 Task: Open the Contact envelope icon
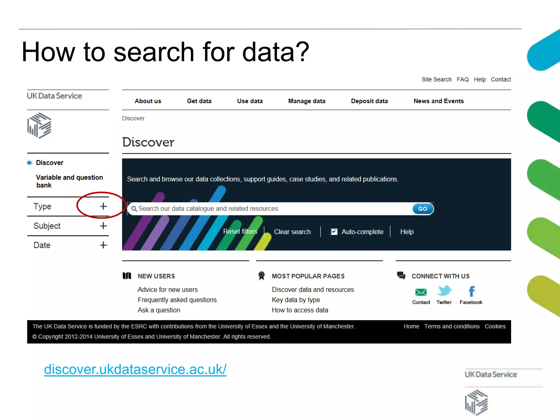[x=421, y=292]
